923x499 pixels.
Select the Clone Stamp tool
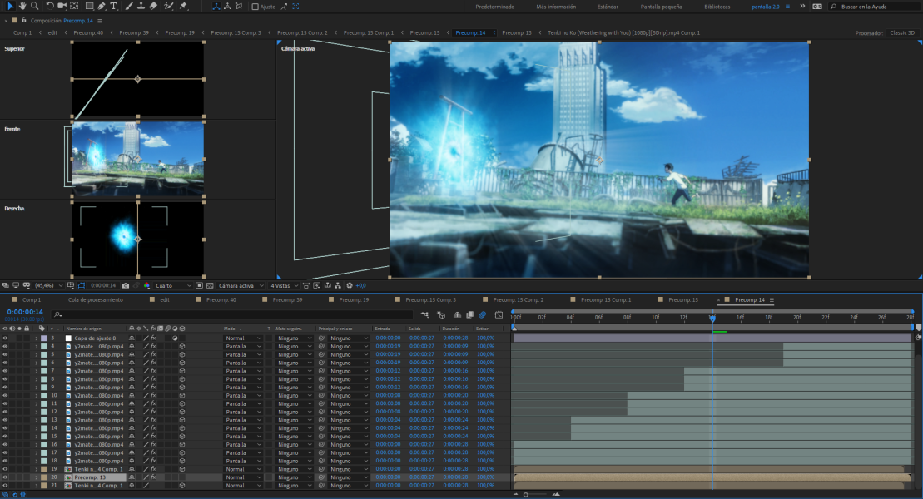141,6
